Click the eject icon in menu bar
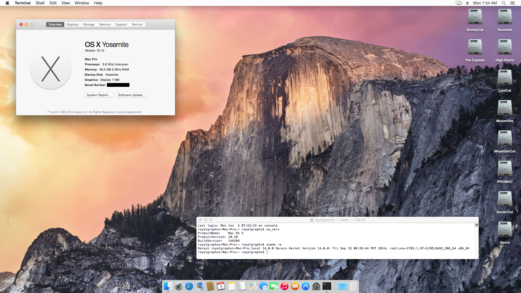This screenshot has width=521, height=293. [x=468, y=3]
